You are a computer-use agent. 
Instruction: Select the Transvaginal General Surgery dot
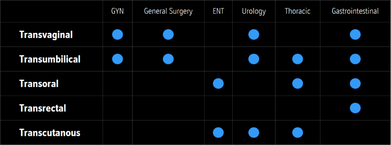pos(168,35)
